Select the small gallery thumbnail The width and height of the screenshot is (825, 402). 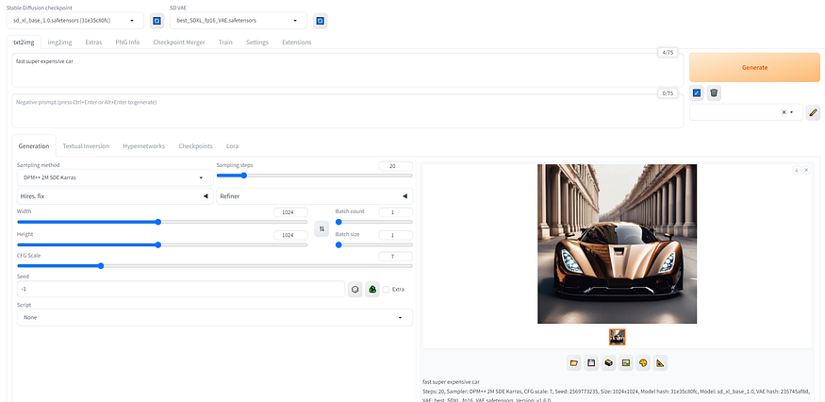point(618,337)
